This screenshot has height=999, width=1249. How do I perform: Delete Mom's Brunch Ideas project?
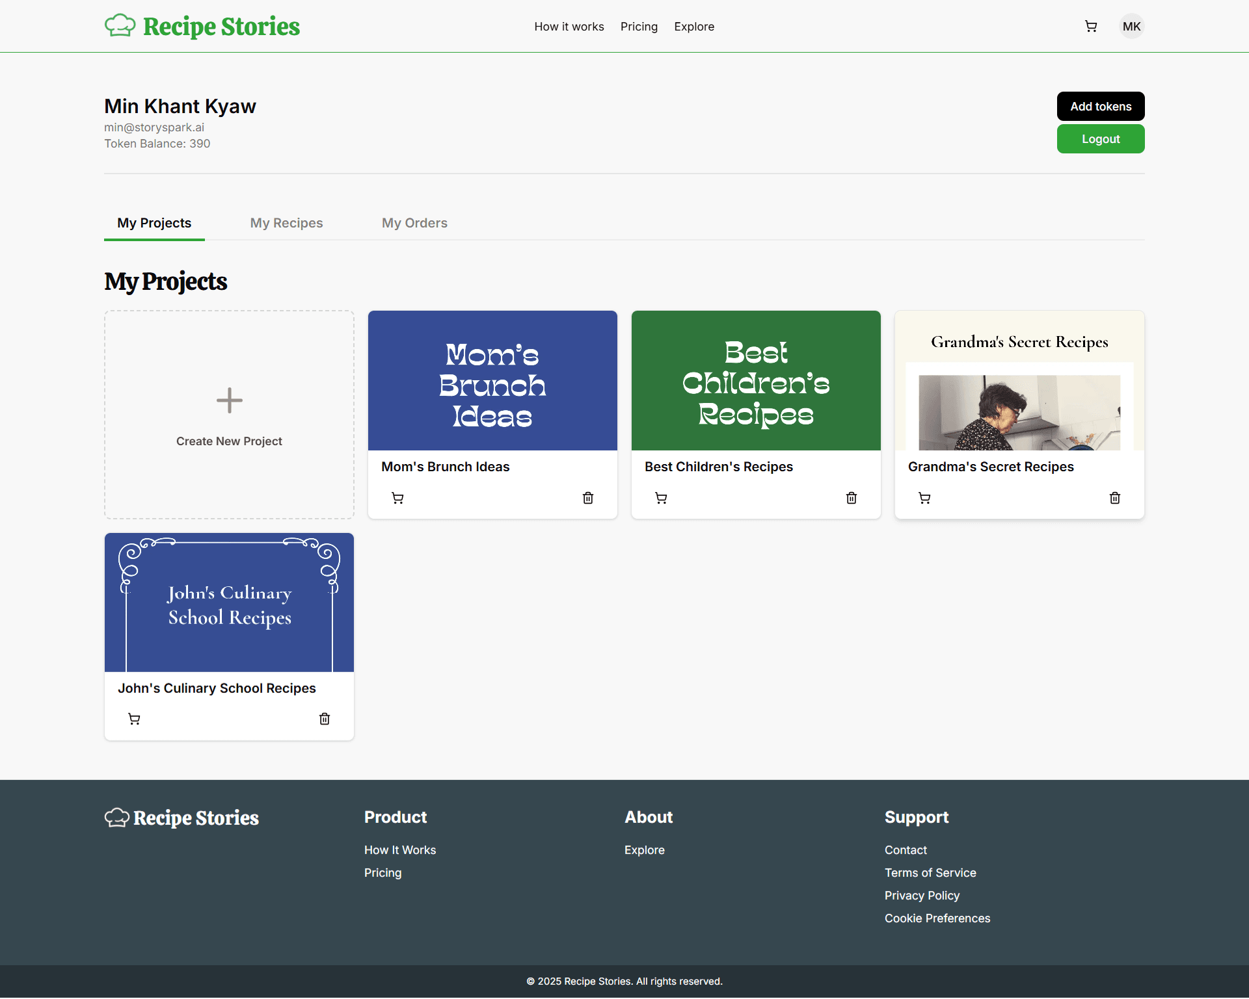point(588,498)
